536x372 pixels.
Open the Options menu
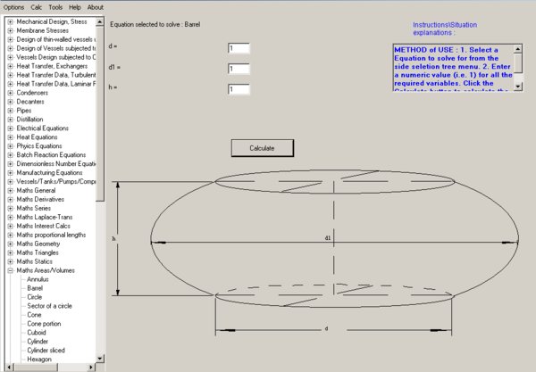pos(13,7)
